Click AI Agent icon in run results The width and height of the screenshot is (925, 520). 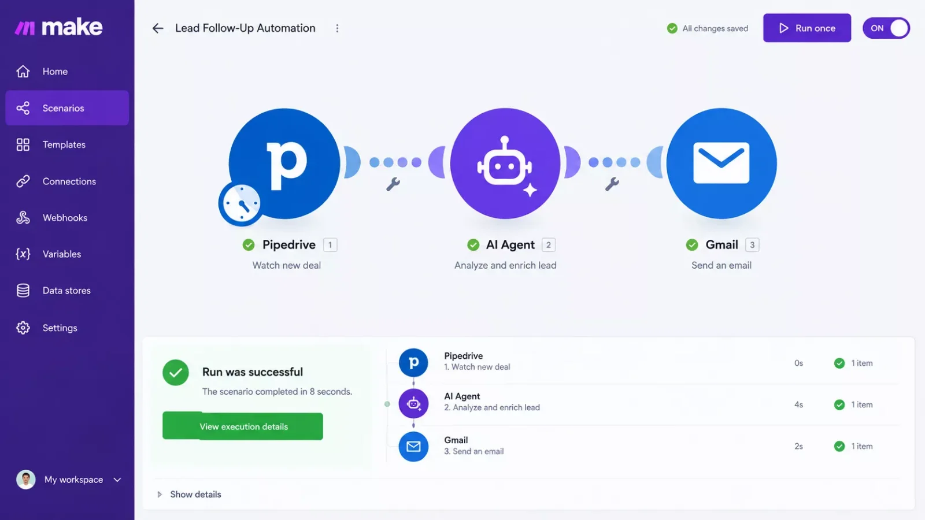coord(413,403)
